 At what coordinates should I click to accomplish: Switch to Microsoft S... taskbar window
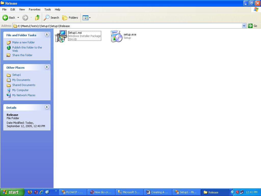pyautogui.click(x=130, y=192)
